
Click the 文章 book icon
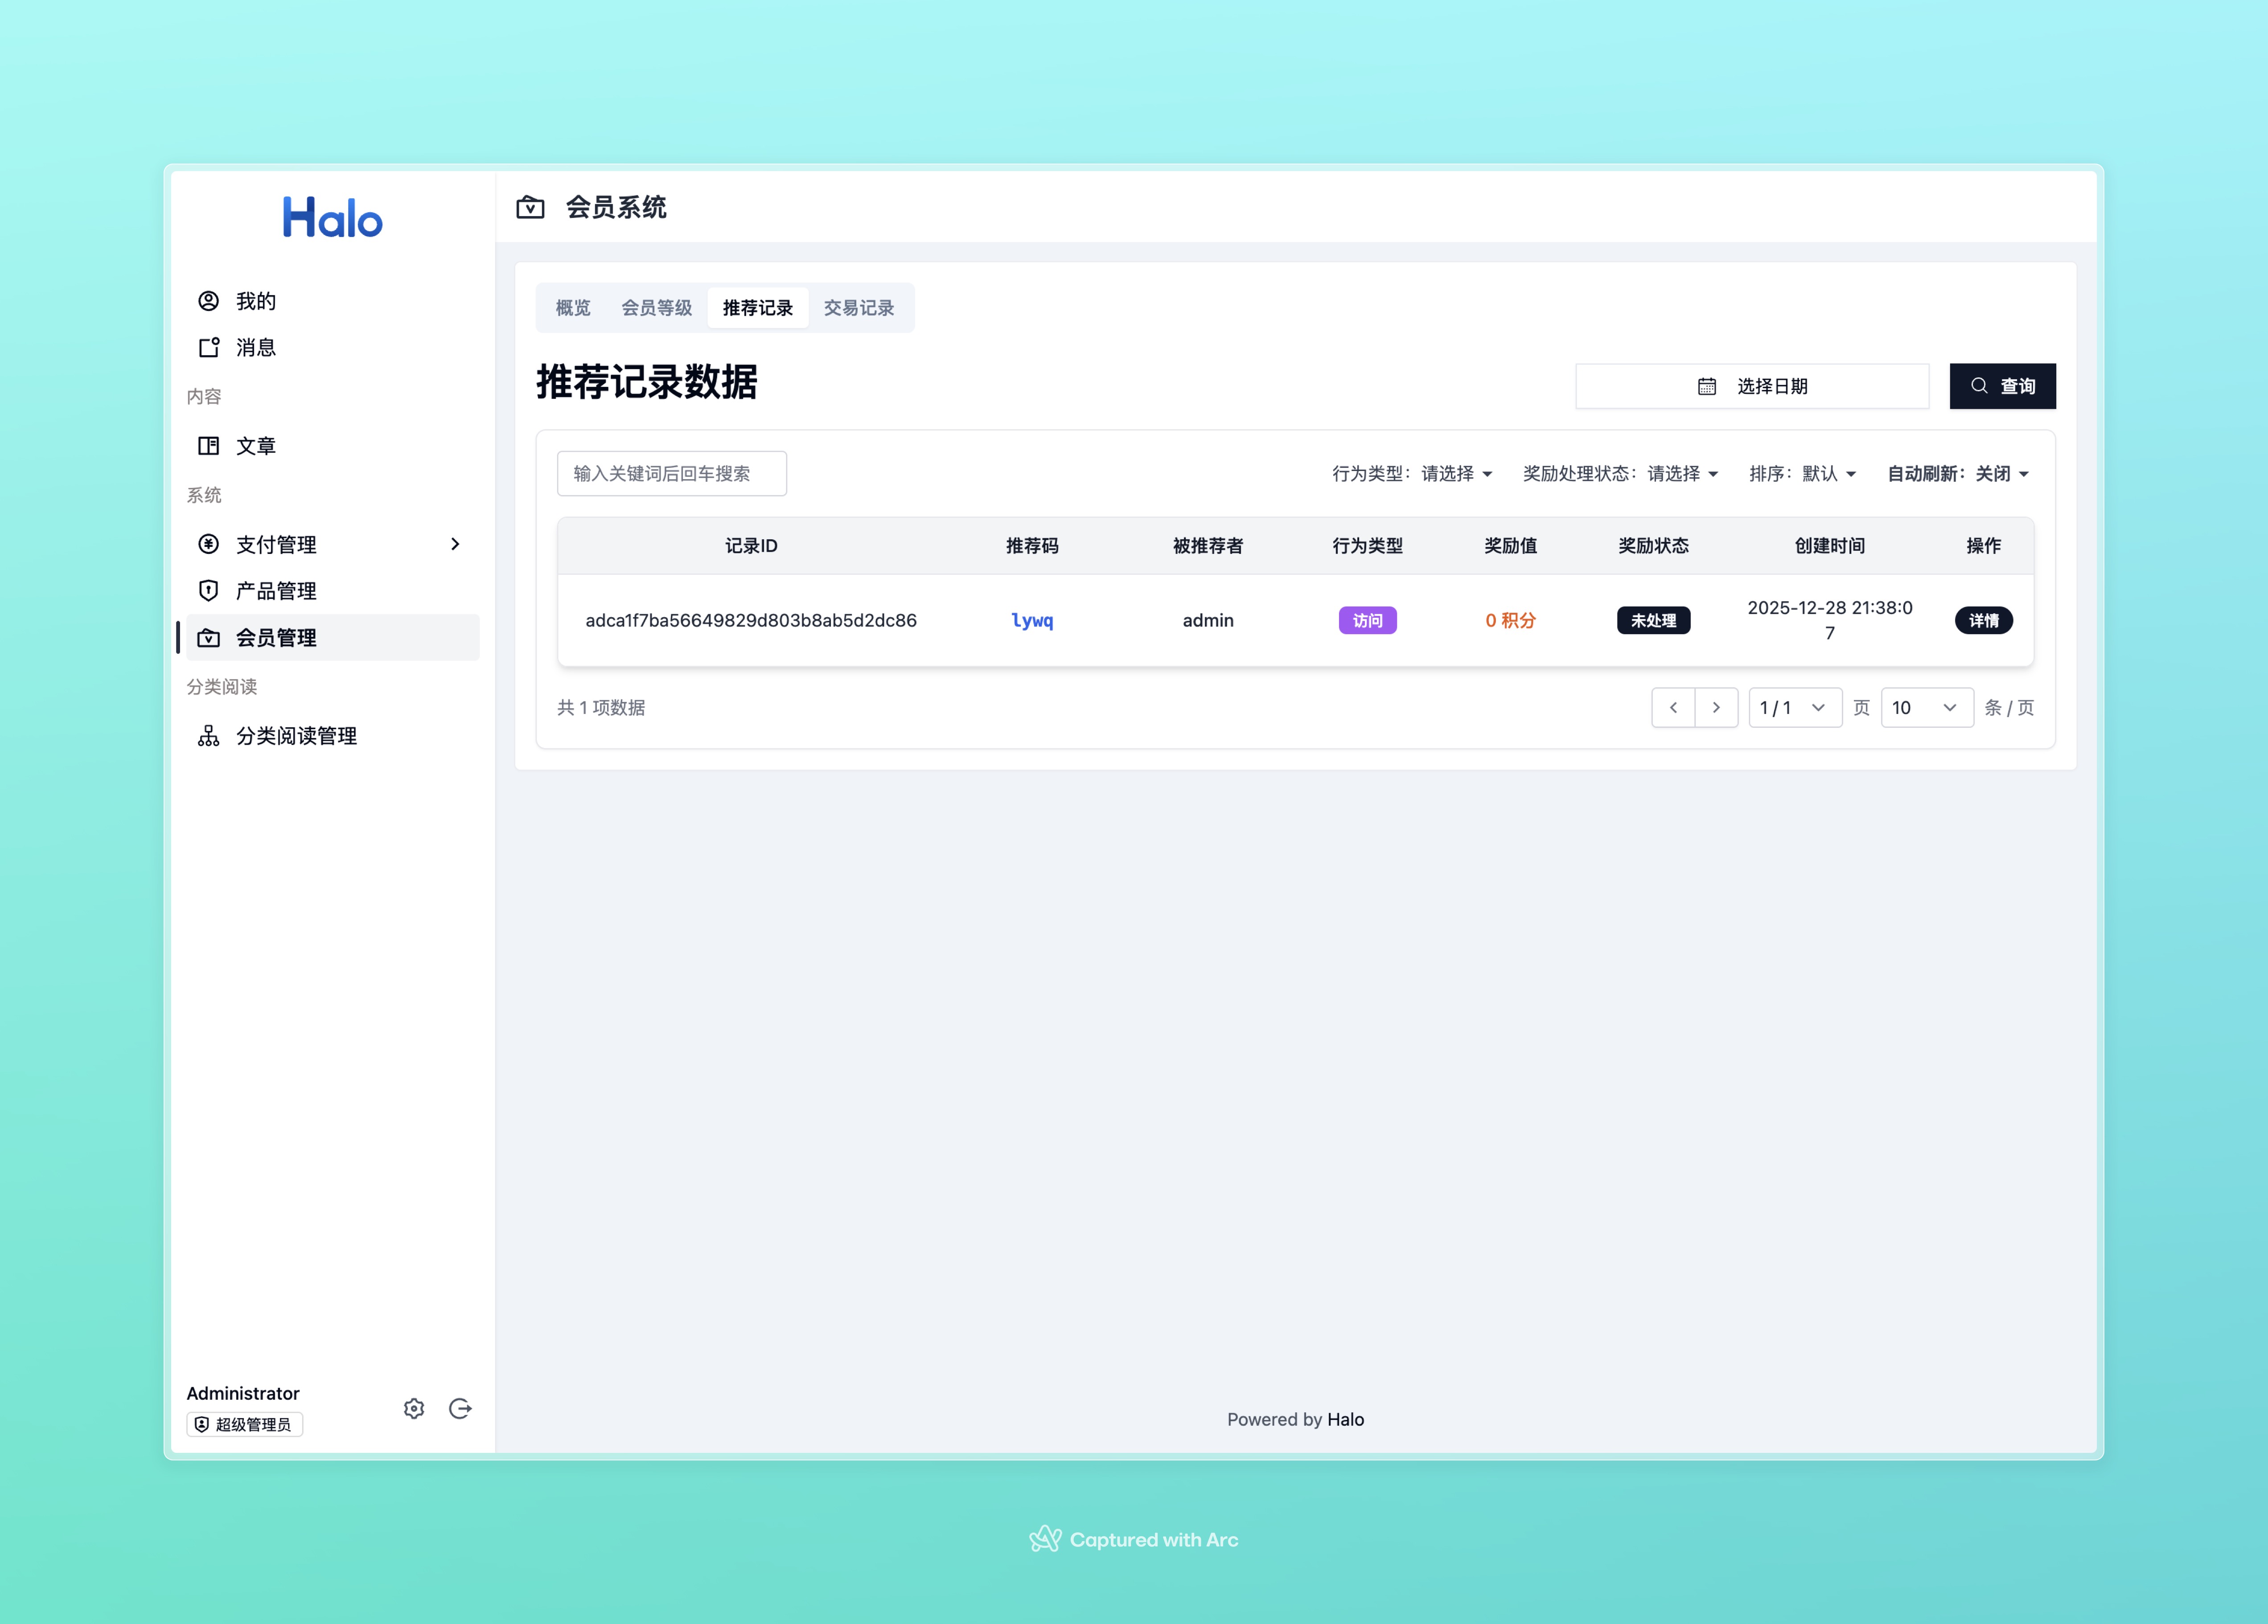208,446
